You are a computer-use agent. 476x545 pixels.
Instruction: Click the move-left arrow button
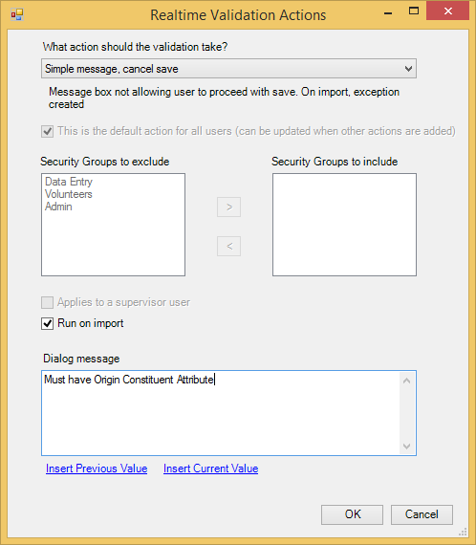(229, 247)
